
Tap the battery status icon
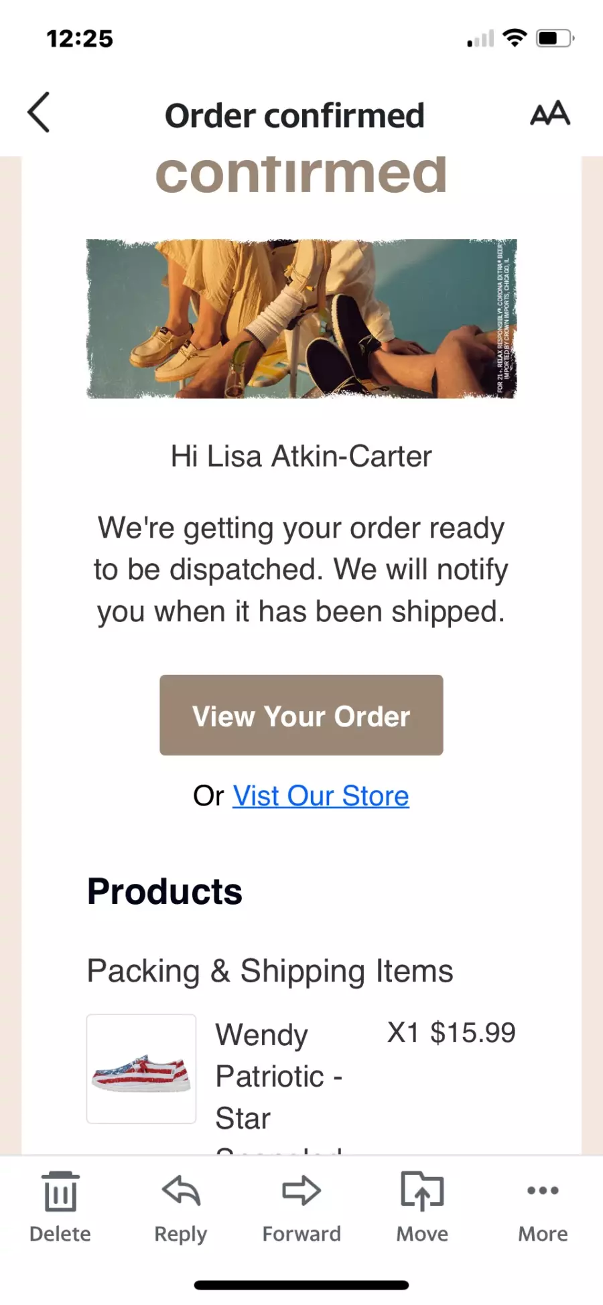coord(555,38)
